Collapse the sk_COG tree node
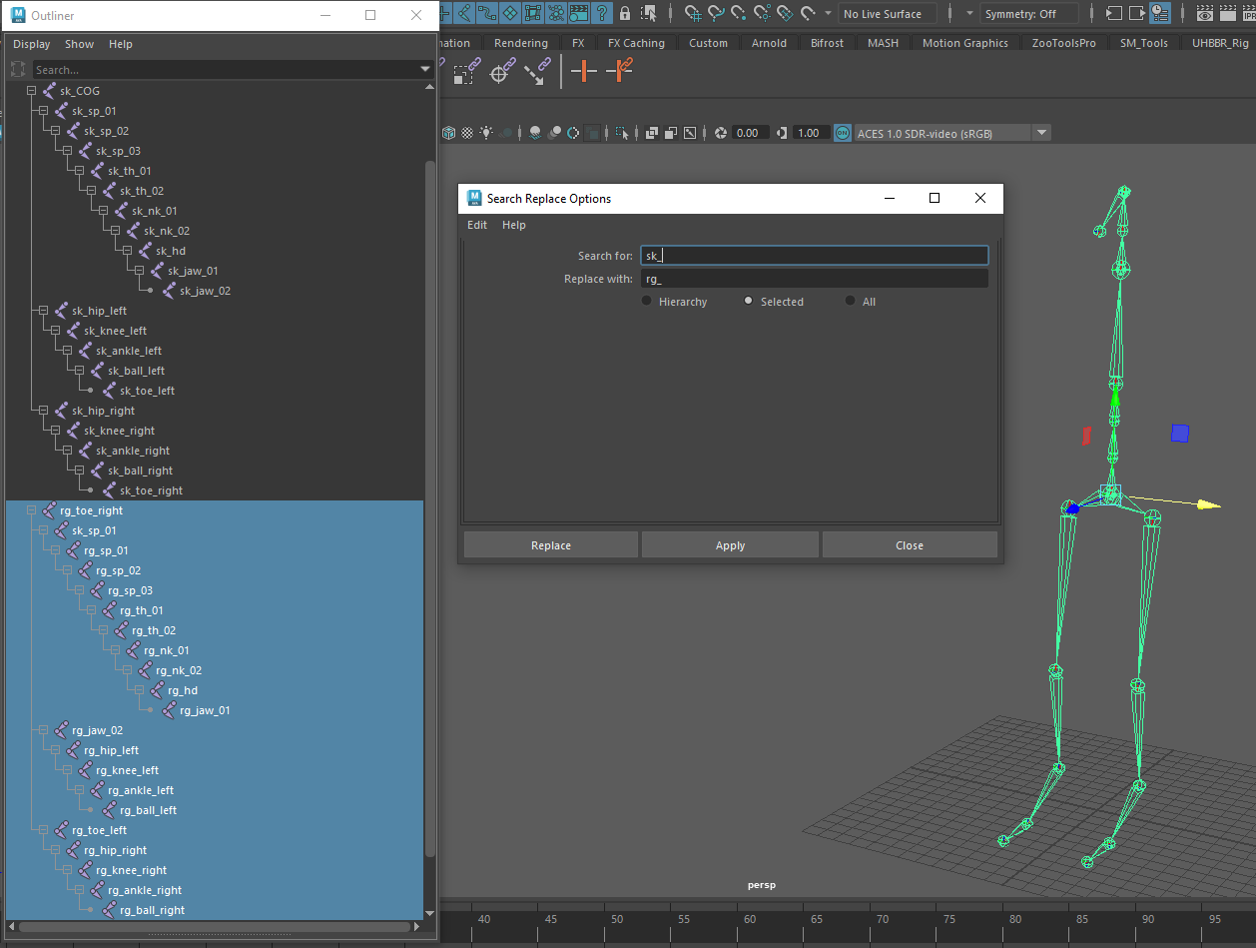The width and height of the screenshot is (1256, 948). pos(32,91)
